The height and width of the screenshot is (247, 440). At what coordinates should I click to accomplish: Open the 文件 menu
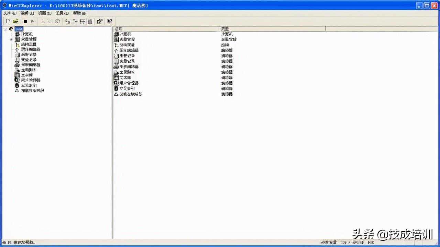point(10,13)
